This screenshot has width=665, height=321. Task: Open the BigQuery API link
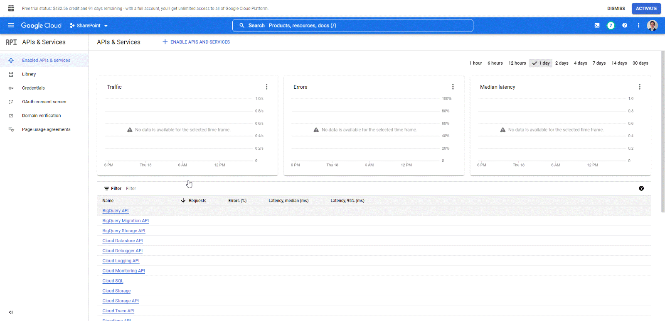pyautogui.click(x=116, y=211)
